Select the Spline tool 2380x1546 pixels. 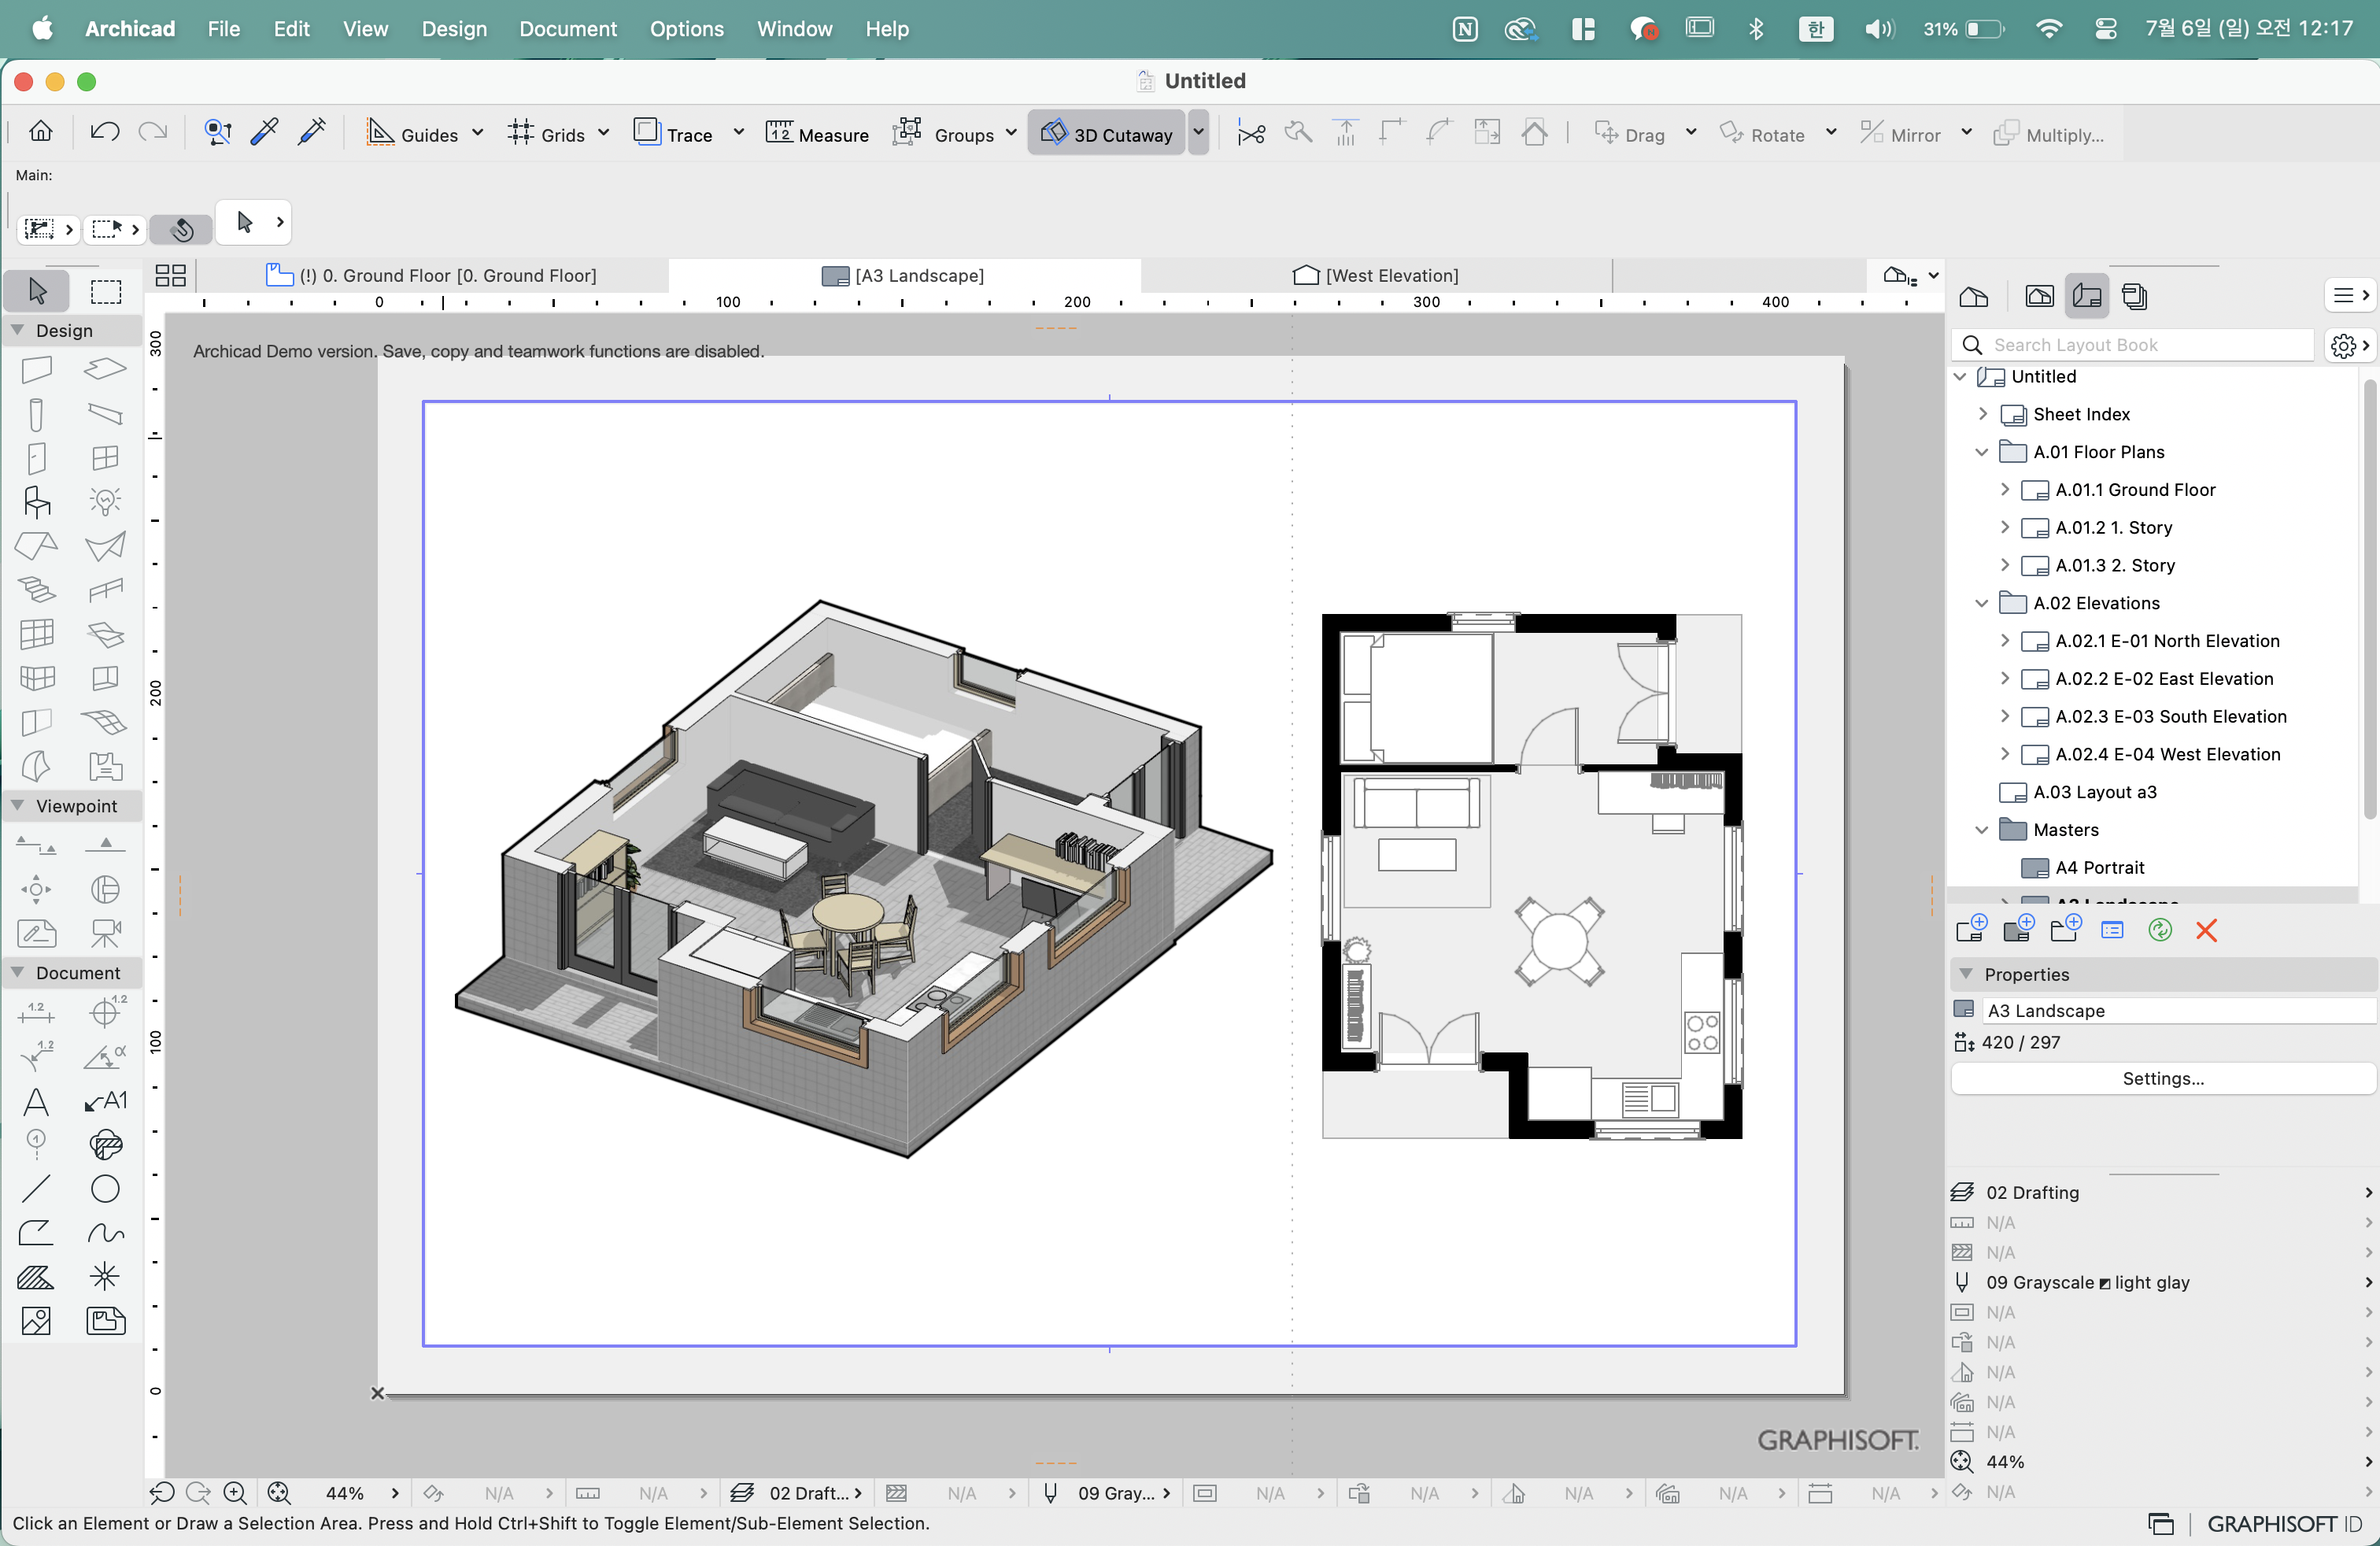[x=105, y=1233]
